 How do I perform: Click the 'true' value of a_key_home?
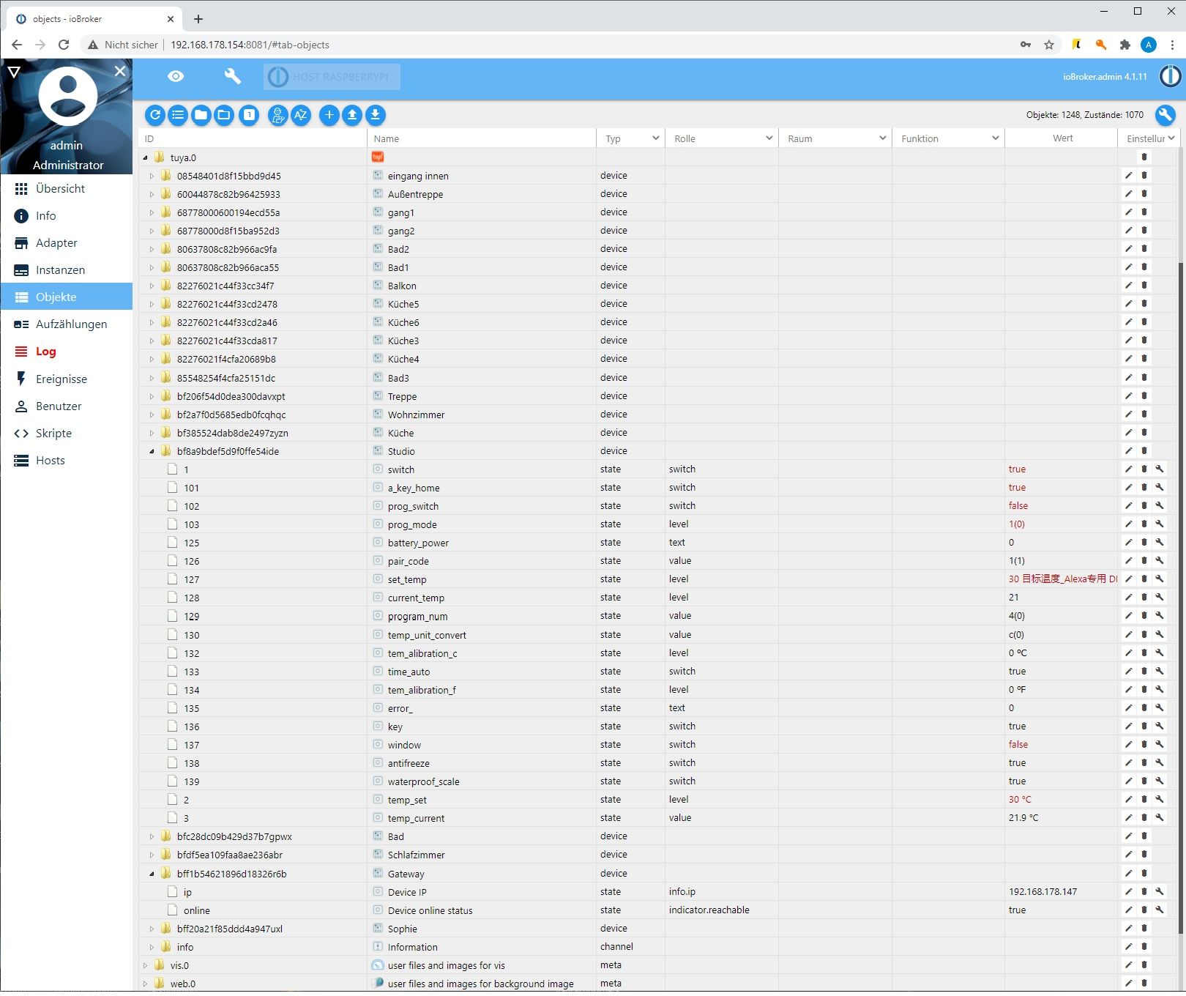pyautogui.click(x=1017, y=488)
